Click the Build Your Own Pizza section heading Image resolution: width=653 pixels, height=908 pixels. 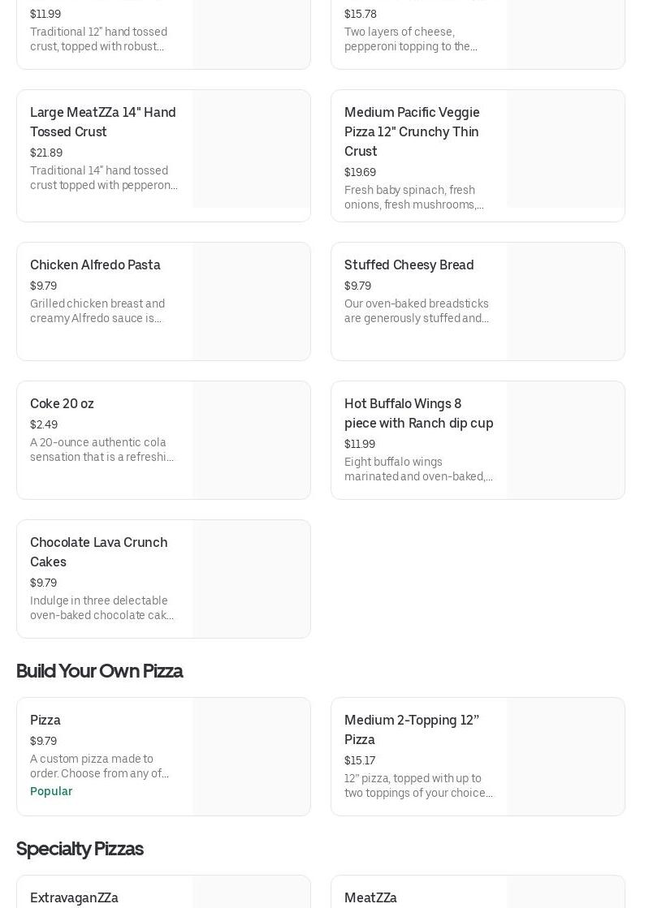[x=100, y=671]
